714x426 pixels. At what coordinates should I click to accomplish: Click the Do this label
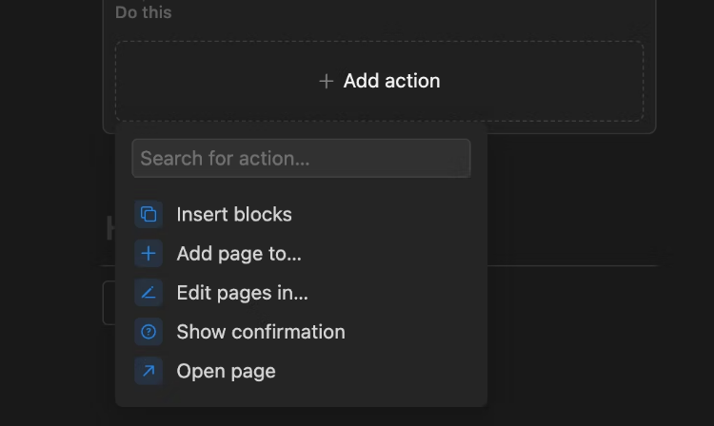coord(144,12)
